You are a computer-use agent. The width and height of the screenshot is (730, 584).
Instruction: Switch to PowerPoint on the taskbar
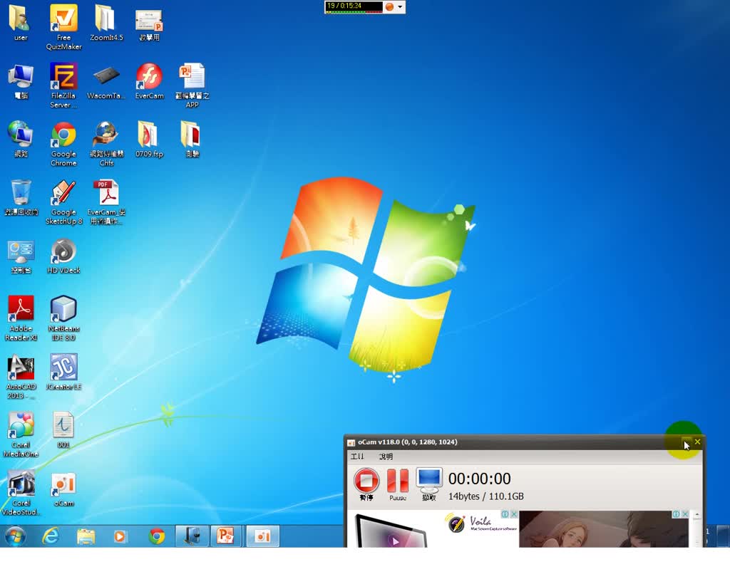226,536
